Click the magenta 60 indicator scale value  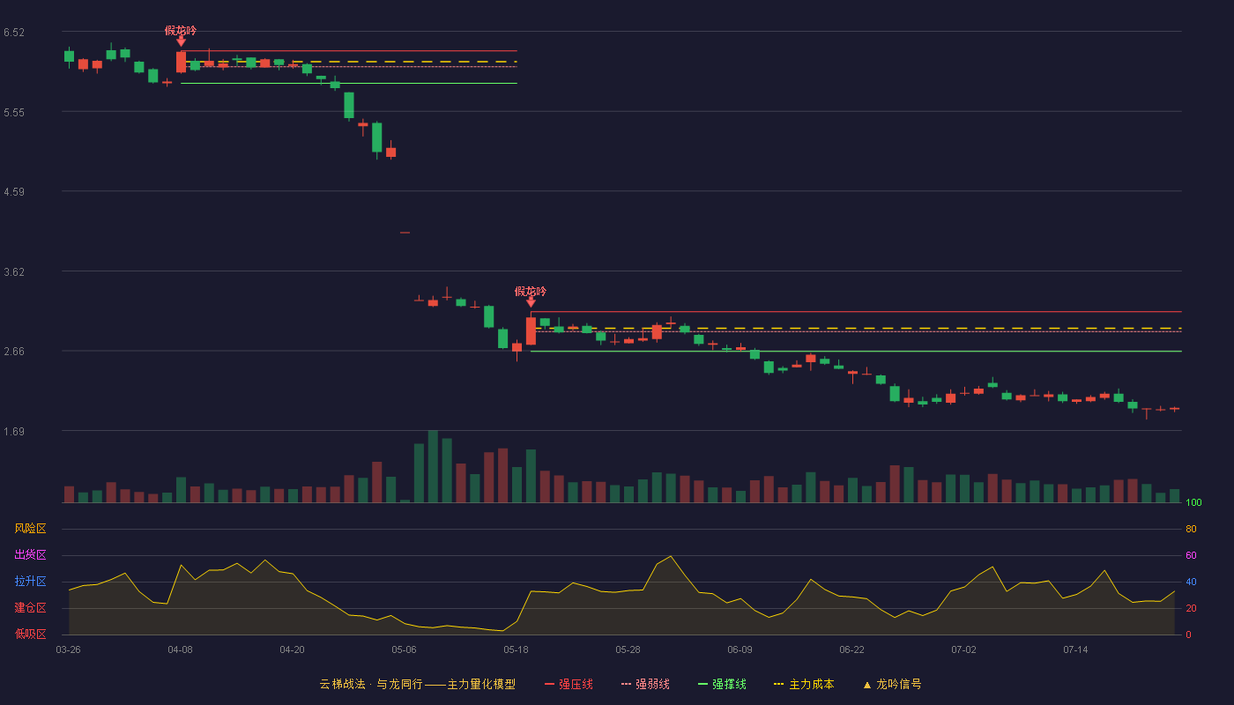tap(1191, 555)
